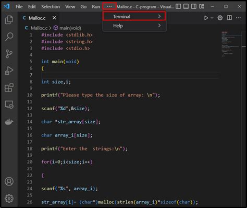This screenshot has width=247, height=208.
Task: Click the VS Code logo icon
Action: [x=7, y=6]
